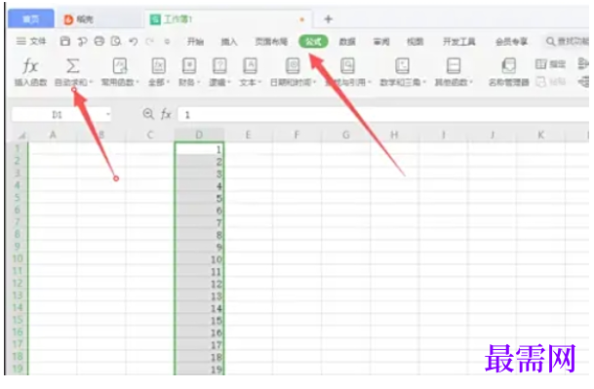Open quick access toolbar customize dropdown
This screenshot has height=389, width=594.
point(167,41)
